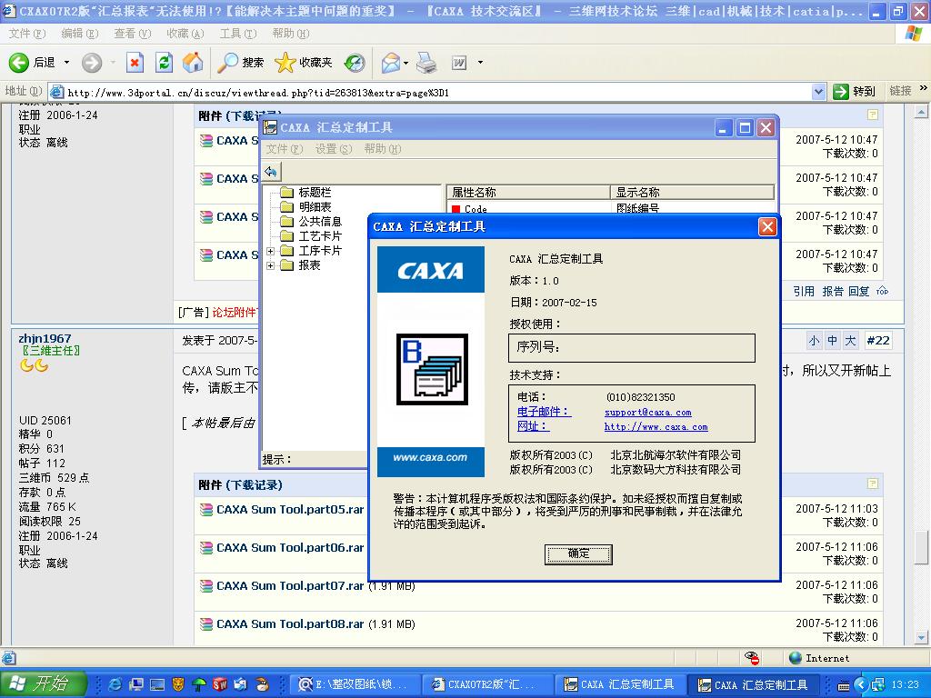Expand the 工序卡片 tree node
This screenshot has width=931, height=698.
[x=270, y=251]
